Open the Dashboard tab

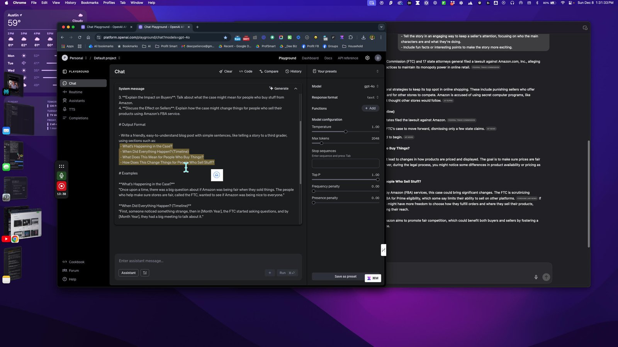pyautogui.click(x=310, y=58)
